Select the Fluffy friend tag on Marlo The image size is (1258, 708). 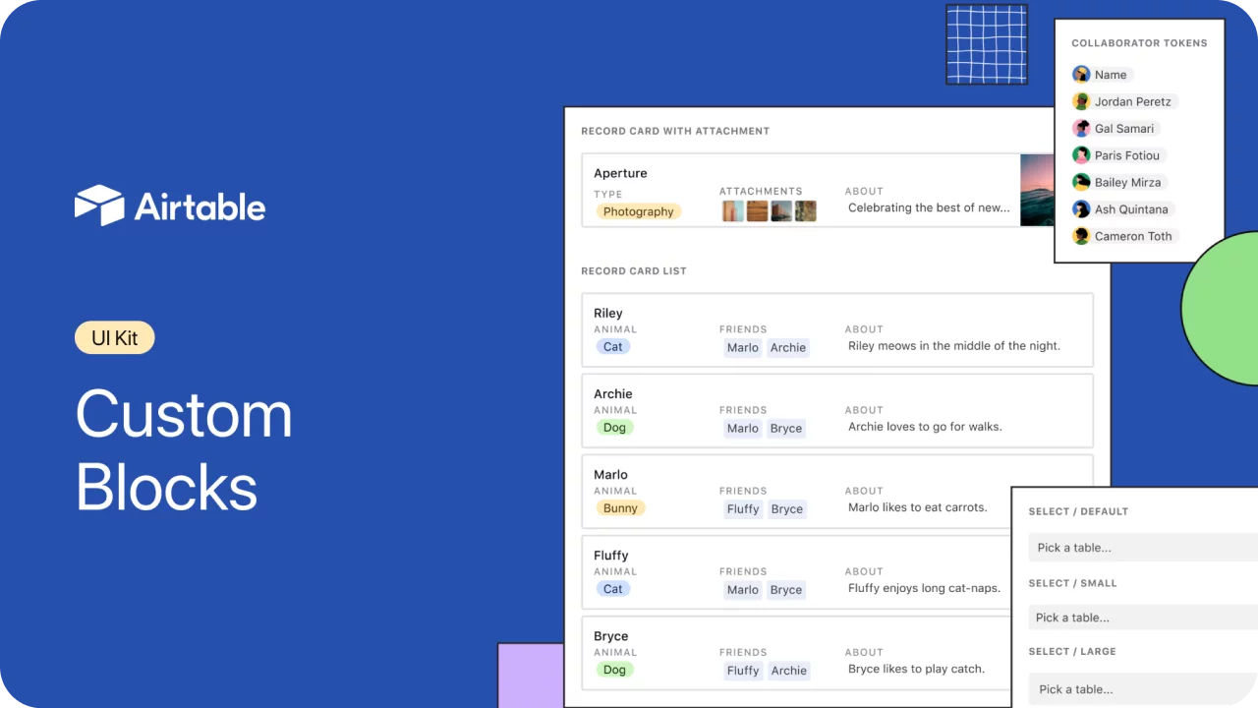(743, 508)
